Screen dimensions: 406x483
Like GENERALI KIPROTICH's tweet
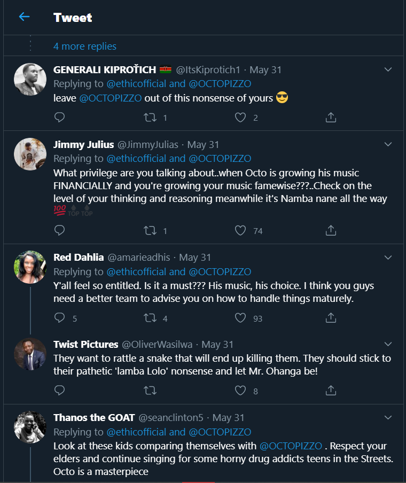tap(240, 117)
